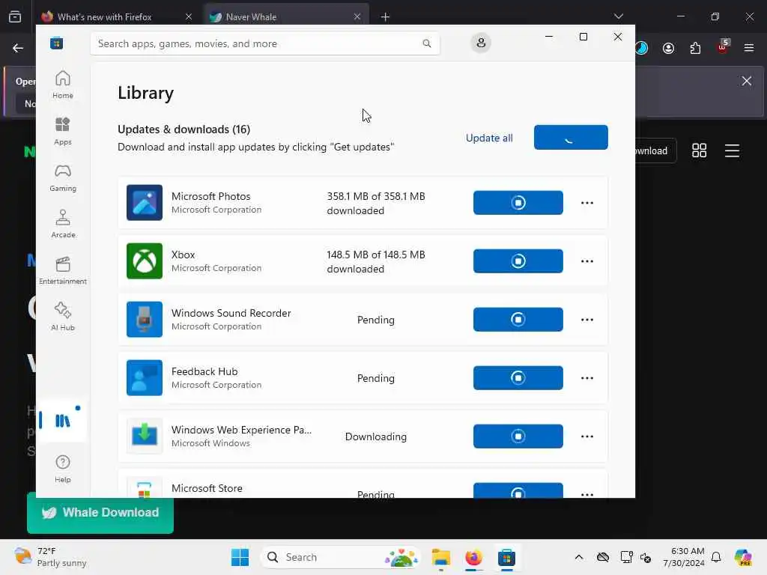
Task: Dismiss Firefox notification bar
Action: click(x=746, y=81)
